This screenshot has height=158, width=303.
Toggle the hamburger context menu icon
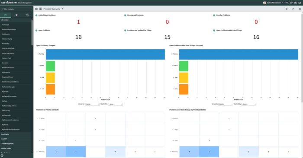[x=36, y=9]
